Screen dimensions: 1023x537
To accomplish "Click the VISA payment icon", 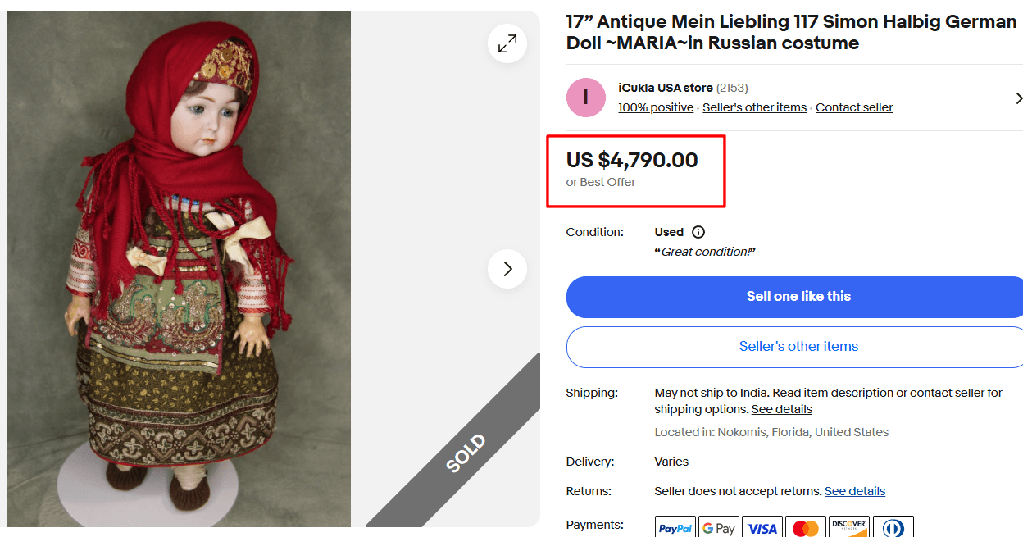I will [762, 526].
